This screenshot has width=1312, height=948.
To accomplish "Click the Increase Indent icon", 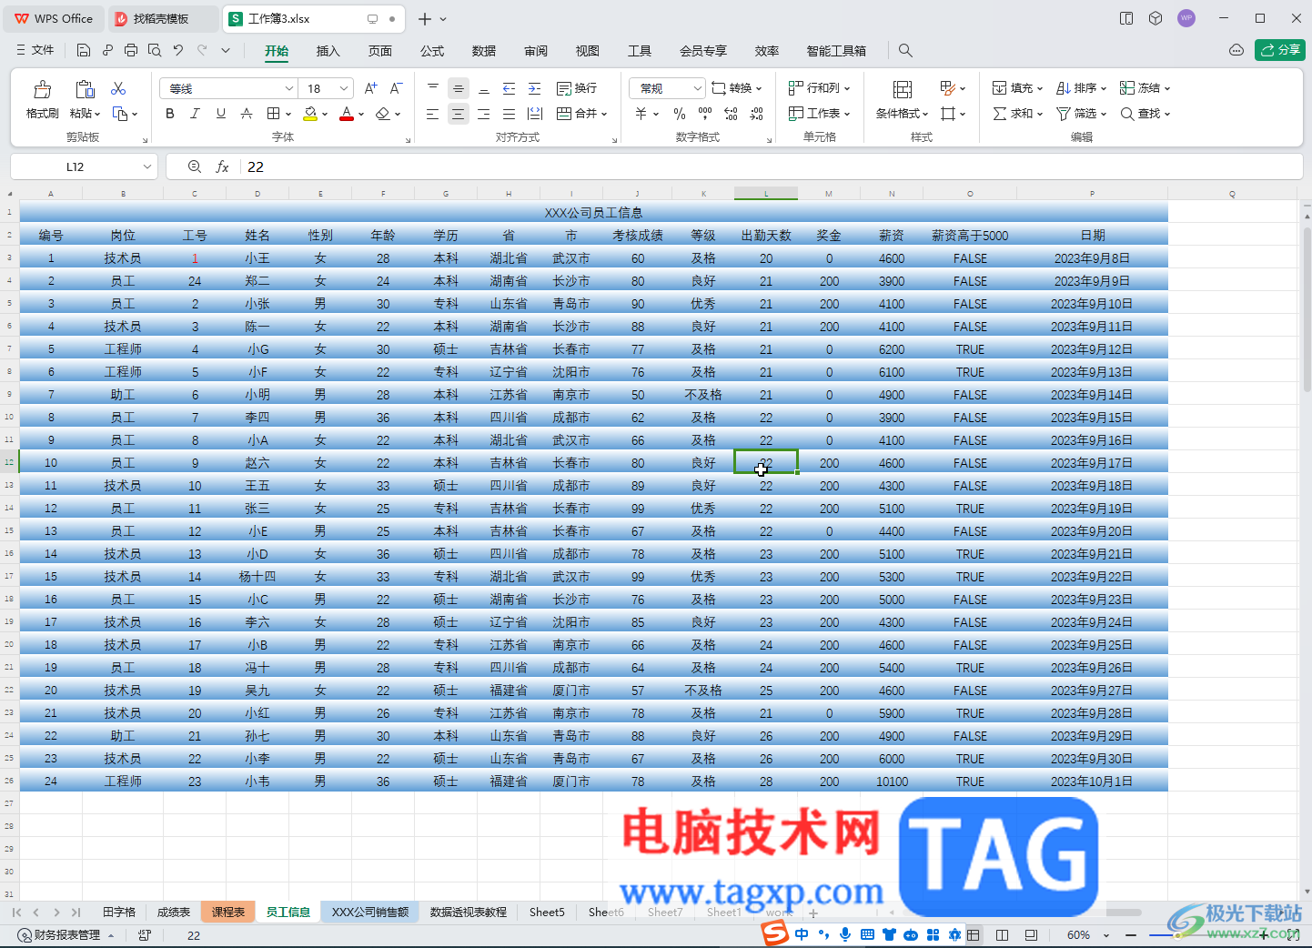I will tap(535, 88).
